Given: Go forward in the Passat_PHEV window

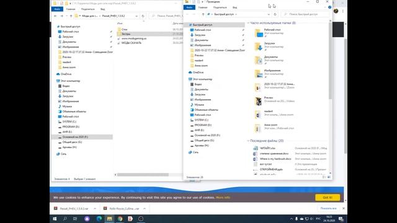Looking at the screenshot, I should tap(61, 16).
